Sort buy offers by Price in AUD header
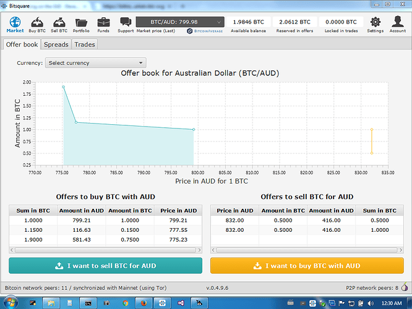The height and width of the screenshot is (309, 412). [178, 211]
